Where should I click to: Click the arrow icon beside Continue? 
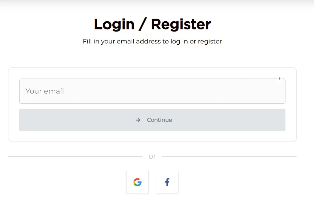(x=138, y=120)
